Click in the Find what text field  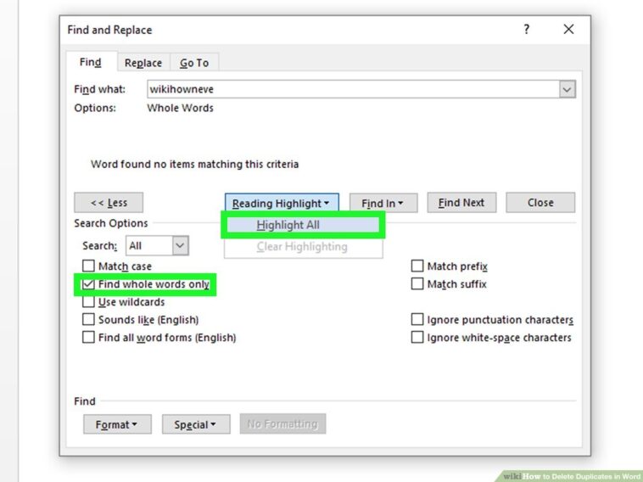click(352, 89)
